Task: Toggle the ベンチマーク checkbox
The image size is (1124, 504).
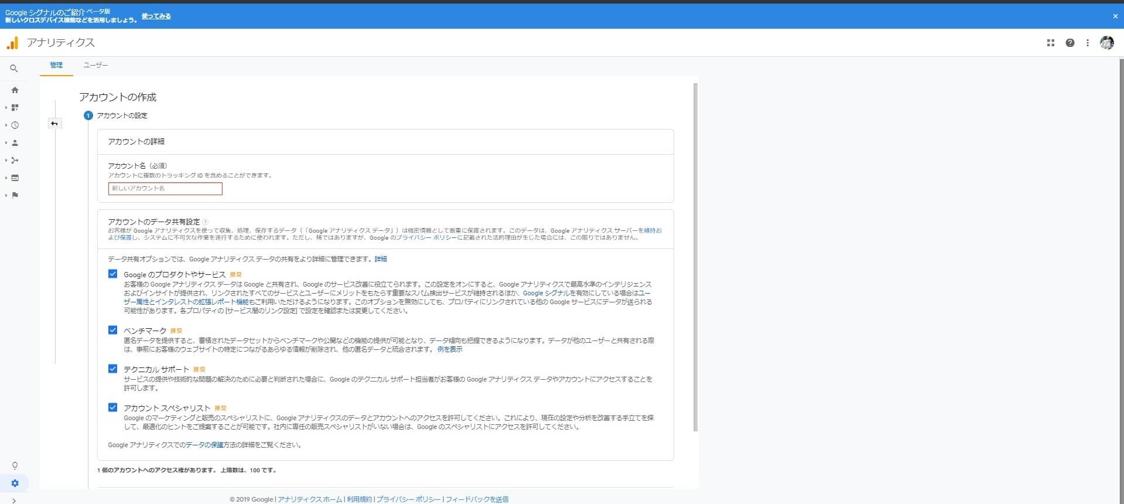Action: [113, 330]
